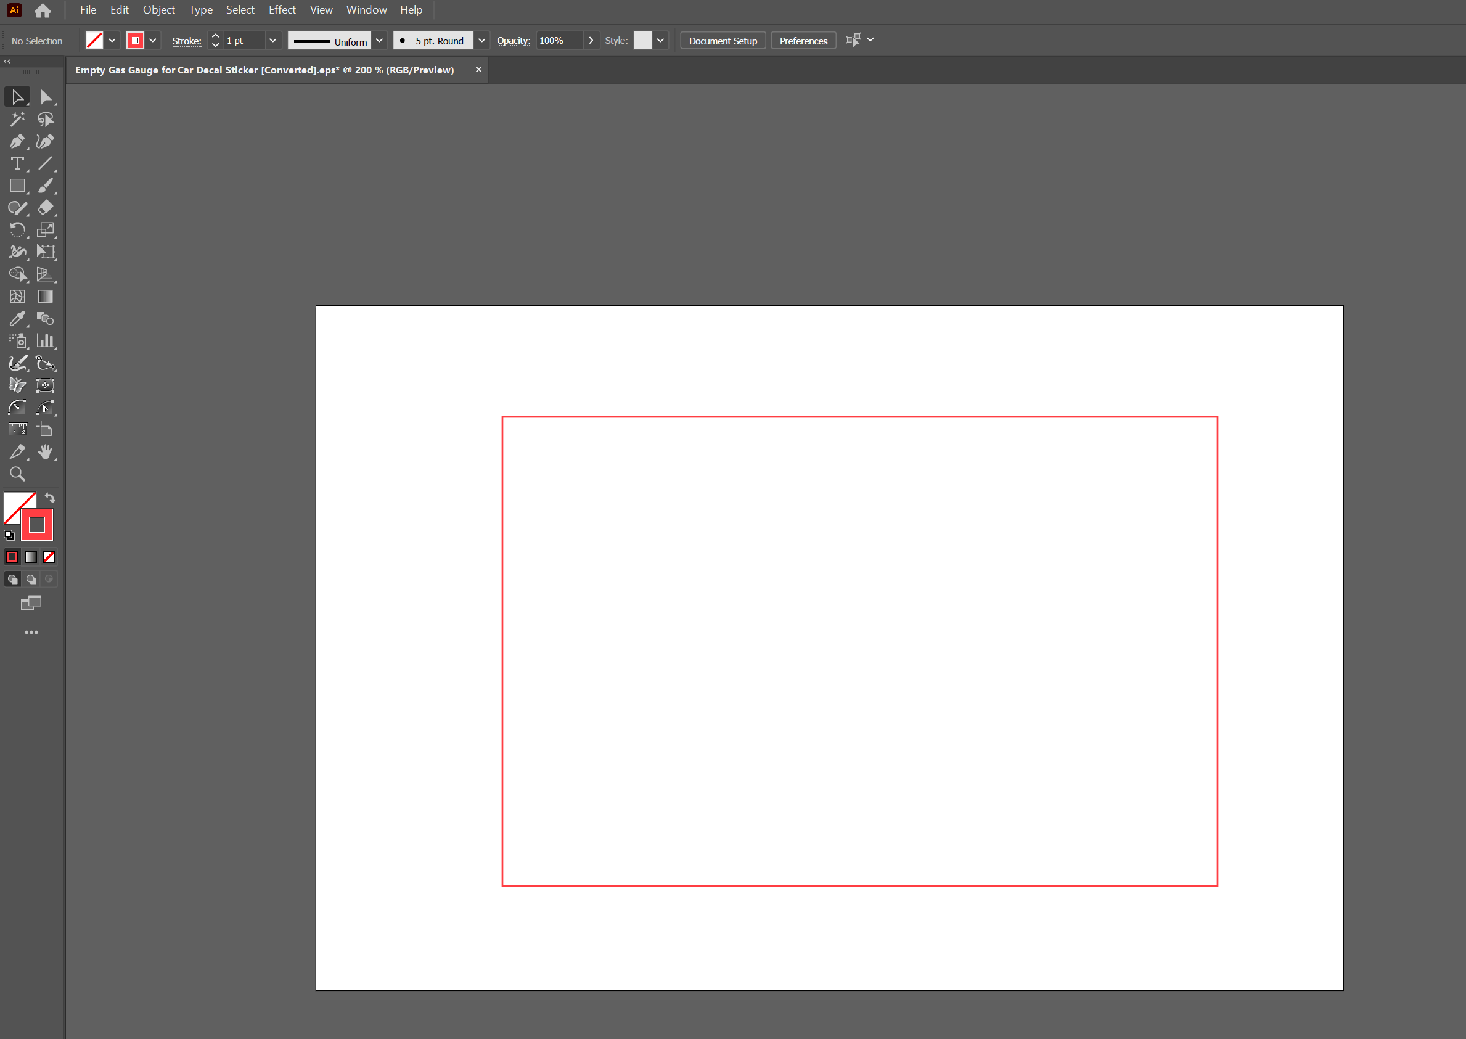Pick the Gradient tool
This screenshot has height=1039, width=1466.
(x=45, y=296)
